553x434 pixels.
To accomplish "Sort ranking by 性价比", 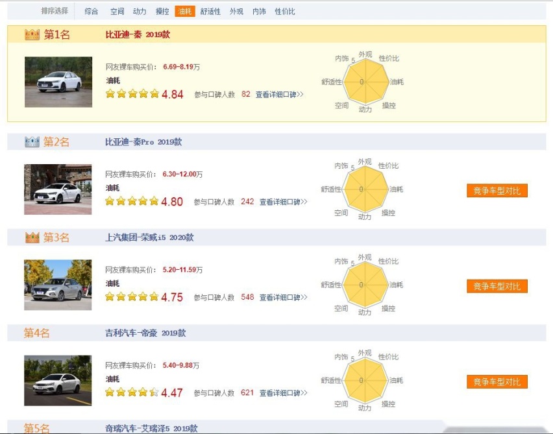I will click(284, 11).
